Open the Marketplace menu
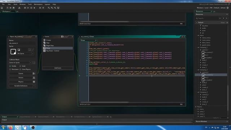The height and width of the screenshot is (130, 231). (x=38, y=4)
